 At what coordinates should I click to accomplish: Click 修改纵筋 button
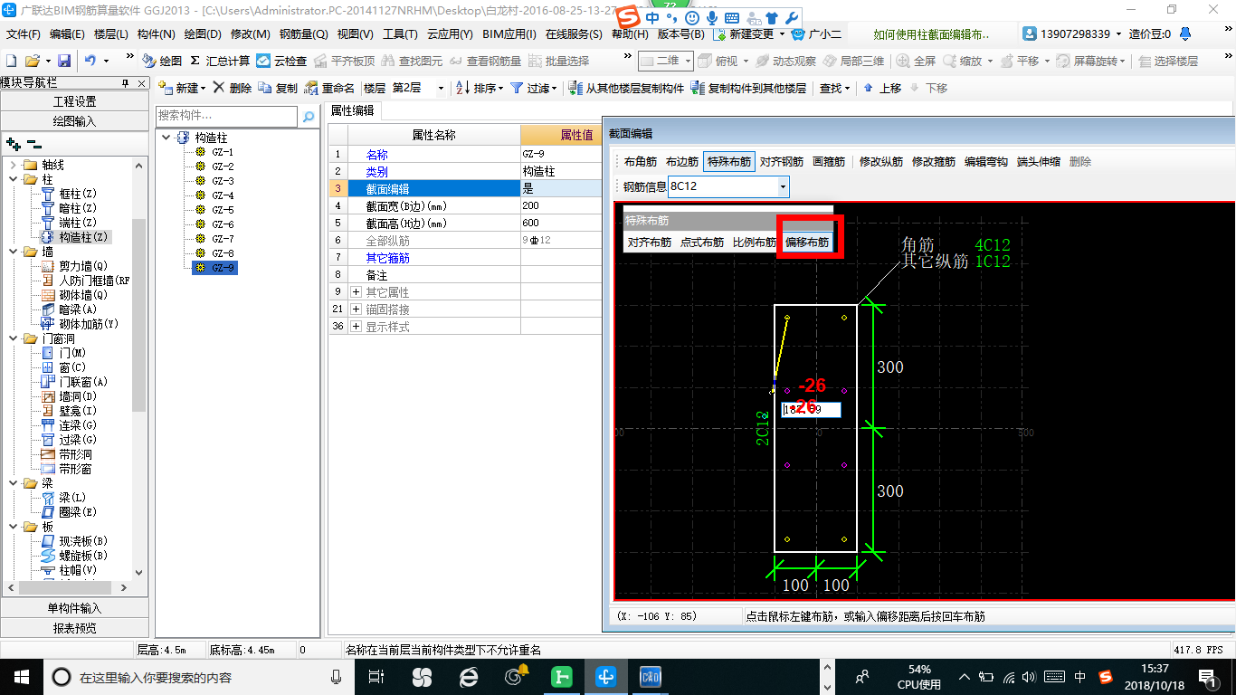[881, 162]
